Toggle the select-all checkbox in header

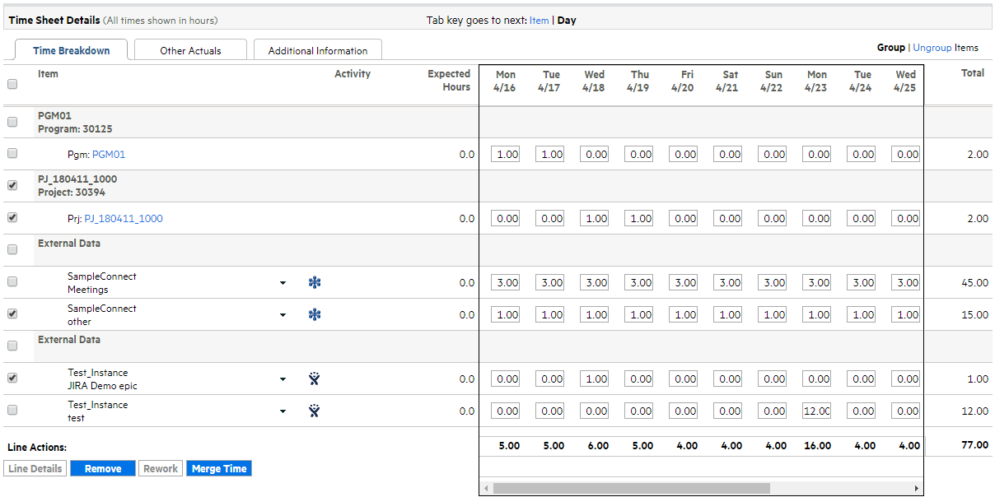point(12,84)
